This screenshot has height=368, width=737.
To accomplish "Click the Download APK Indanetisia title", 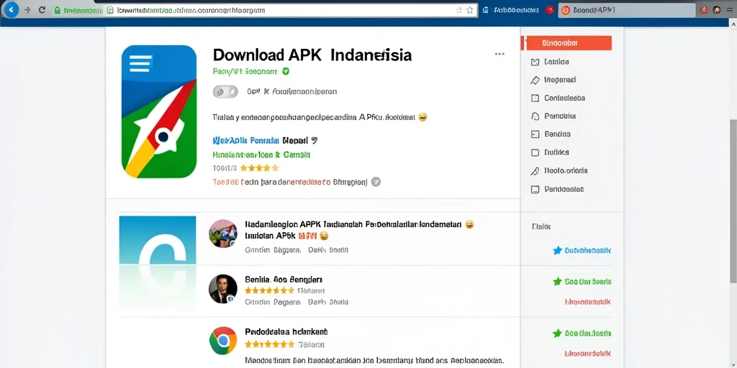I will point(312,55).
